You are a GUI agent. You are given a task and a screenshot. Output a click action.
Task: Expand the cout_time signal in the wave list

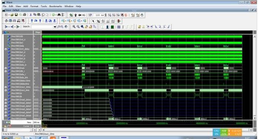[x=6, y=90]
